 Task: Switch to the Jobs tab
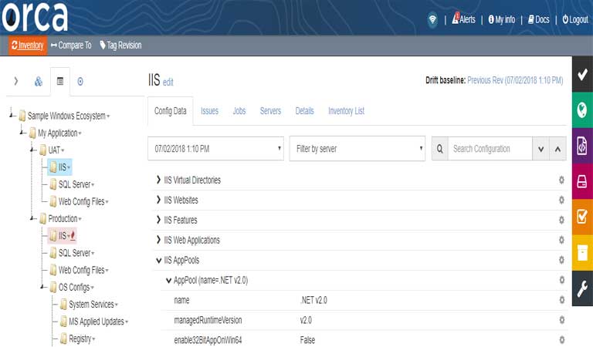tap(239, 111)
